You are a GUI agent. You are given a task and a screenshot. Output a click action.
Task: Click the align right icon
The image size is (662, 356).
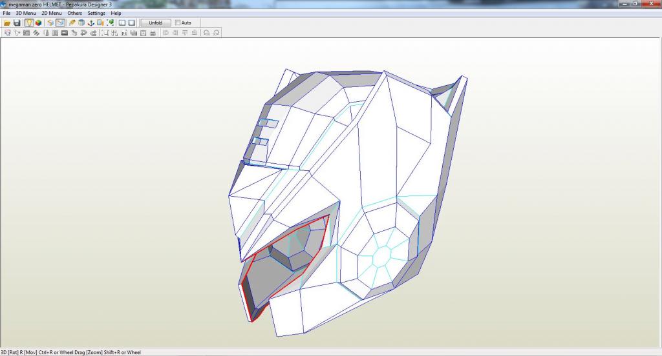[x=175, y=32]
